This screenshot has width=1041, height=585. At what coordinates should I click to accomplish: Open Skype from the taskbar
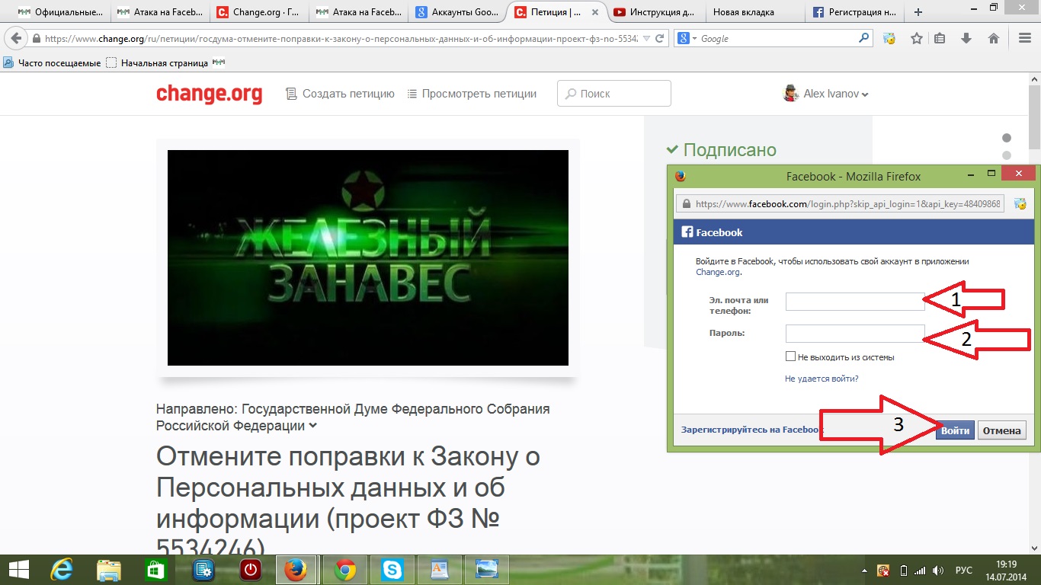pos(392,570)
